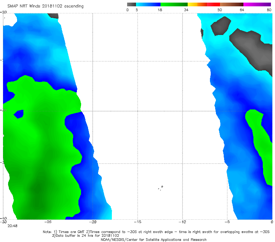Pick the magenta-purple 64-80 colorbar segment

click(257, 4)
